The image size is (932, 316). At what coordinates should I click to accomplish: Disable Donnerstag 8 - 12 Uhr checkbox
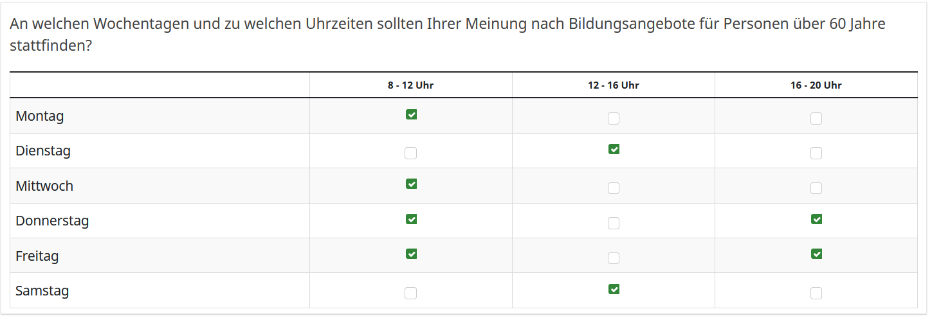point(411,219)
